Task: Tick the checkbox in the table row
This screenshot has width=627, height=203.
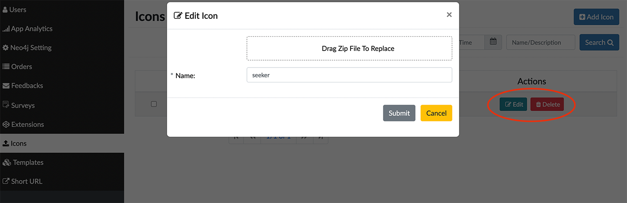Action: (154, 104)
